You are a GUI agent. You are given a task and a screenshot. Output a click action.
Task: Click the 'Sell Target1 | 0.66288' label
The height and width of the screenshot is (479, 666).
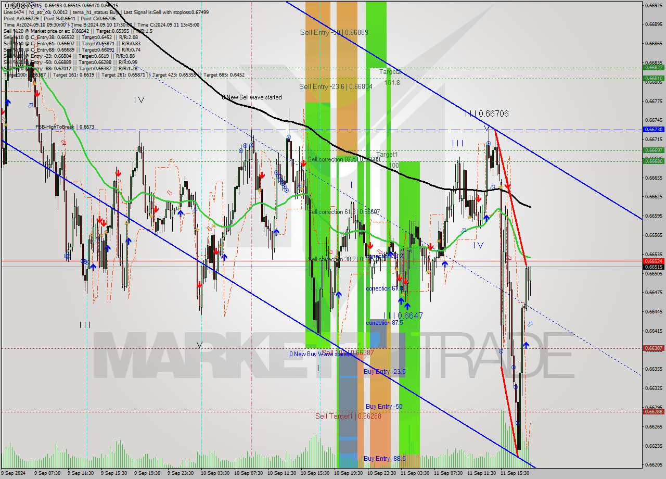coord(348,416)
